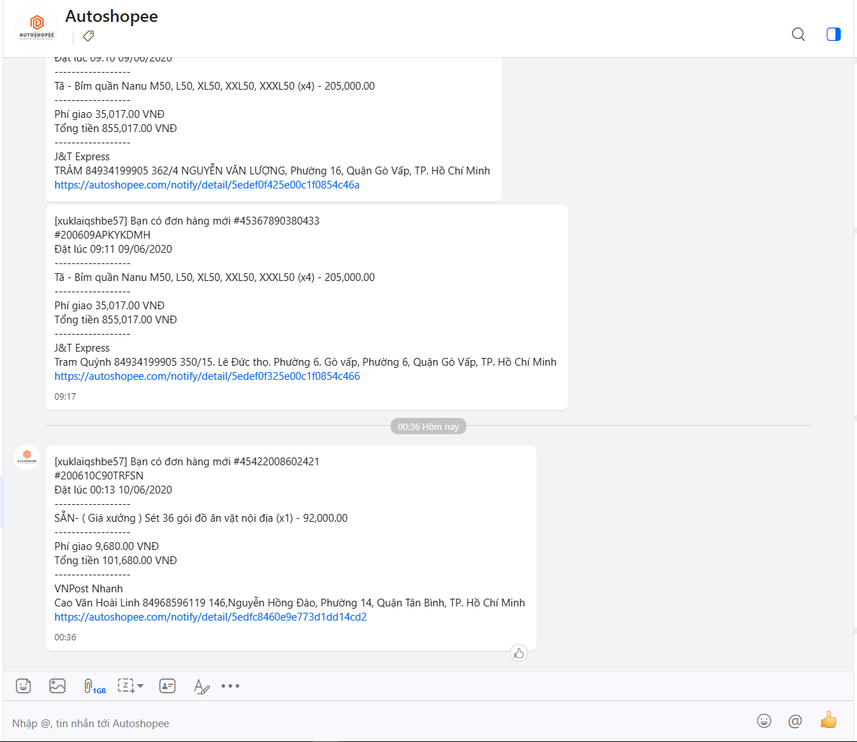Click the Tram Quỳnh address line

305,362
